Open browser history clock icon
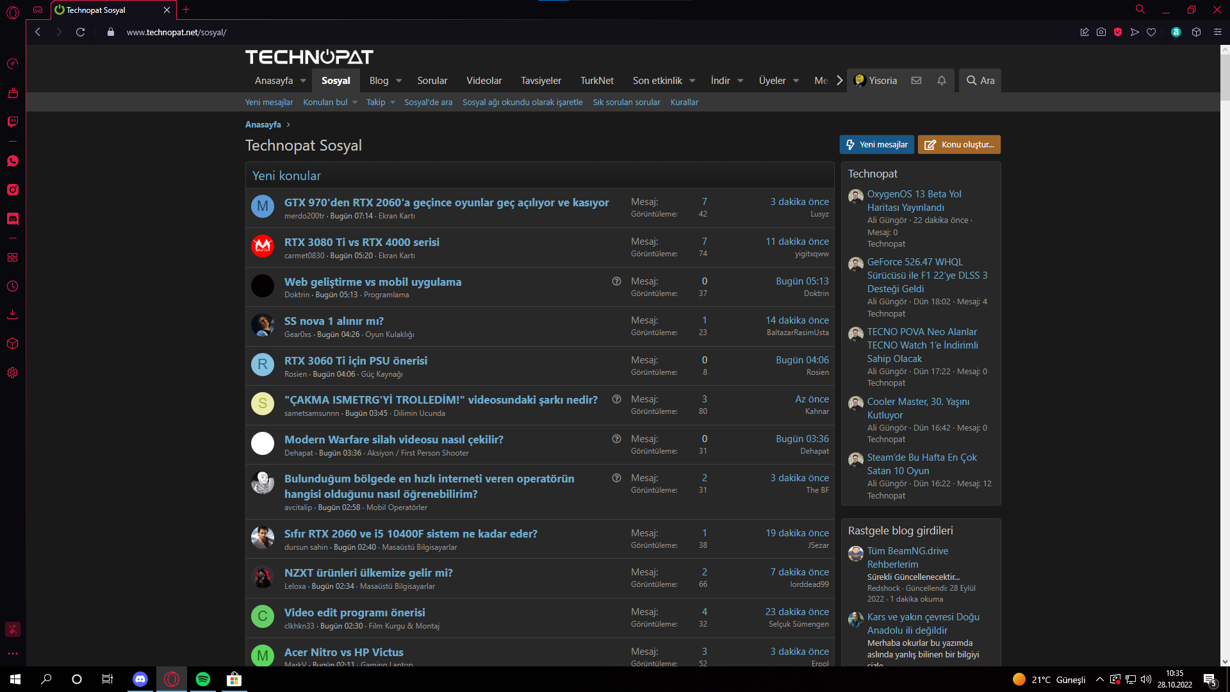 (x=12, y=286)
